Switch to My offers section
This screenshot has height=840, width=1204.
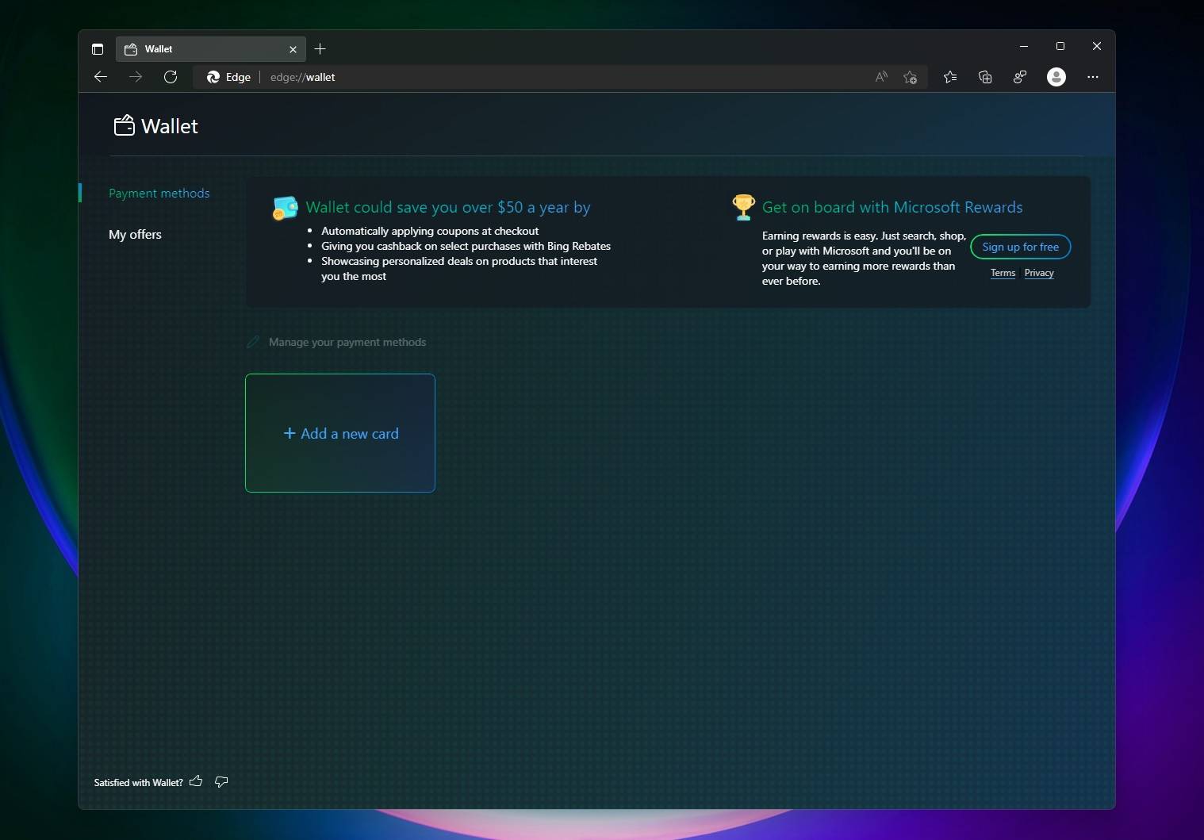(135, 235)
